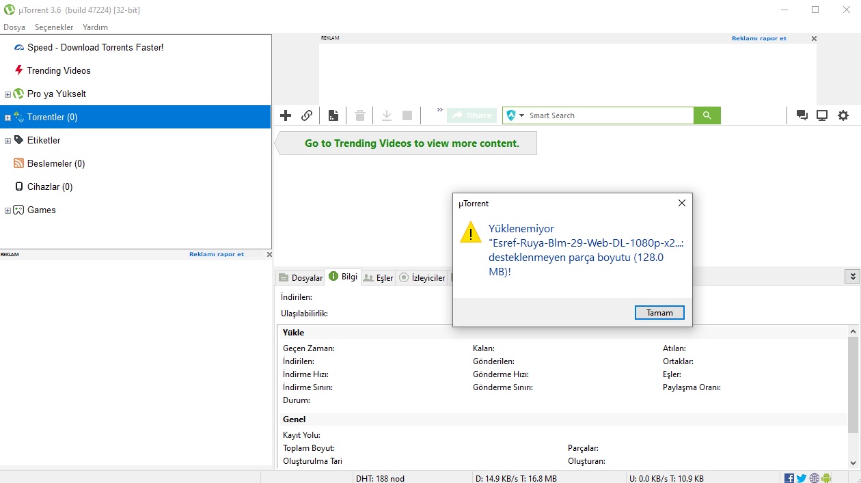Select Torrentler (0) in sidebar
Viewport: 861px width, 483px height.
[135, 117]
